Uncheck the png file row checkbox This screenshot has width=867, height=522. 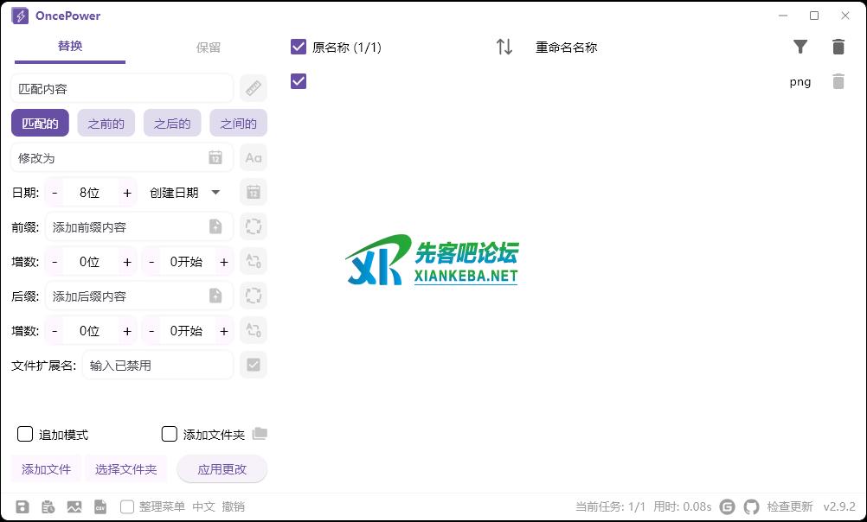[298, 81]
